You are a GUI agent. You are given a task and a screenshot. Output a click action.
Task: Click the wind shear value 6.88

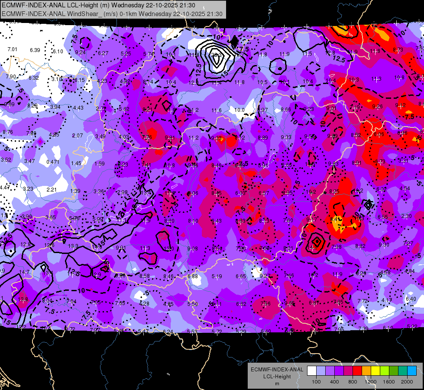[193, 276]
